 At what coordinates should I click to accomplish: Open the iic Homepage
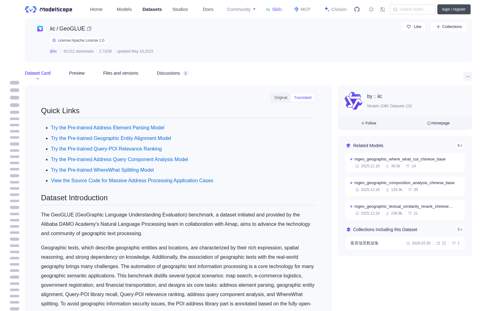click(x=438, y=123)
